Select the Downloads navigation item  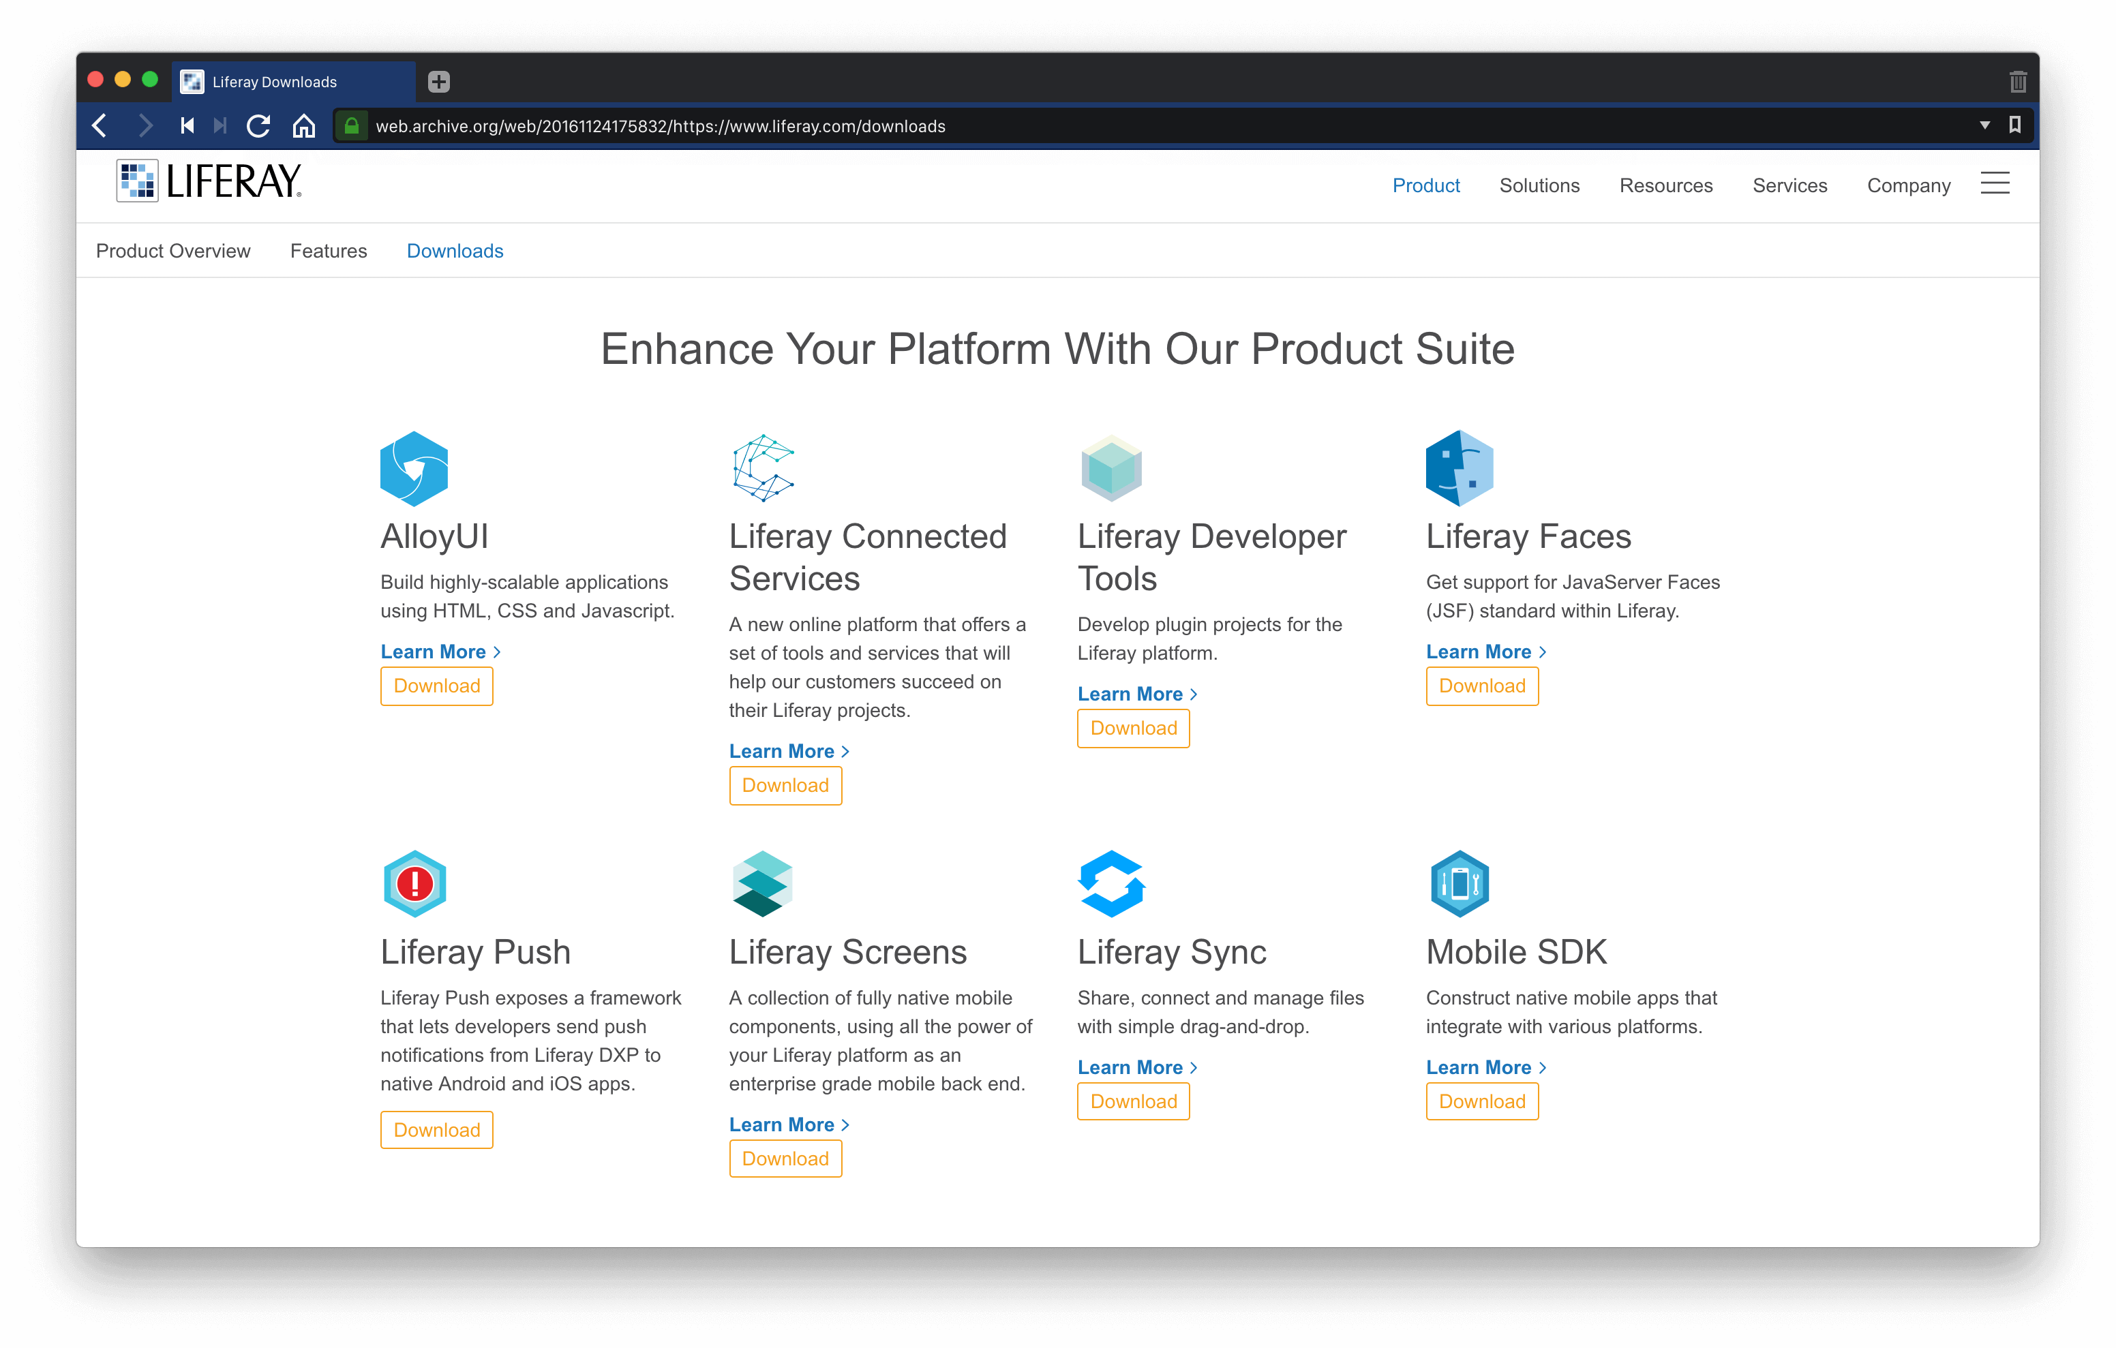coord(454,250)
